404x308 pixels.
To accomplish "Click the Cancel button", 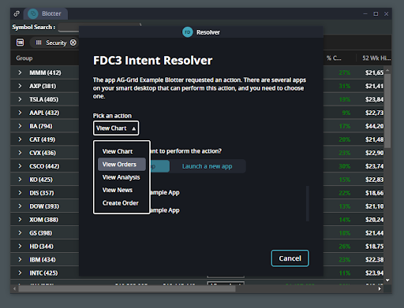I will 290,258.
